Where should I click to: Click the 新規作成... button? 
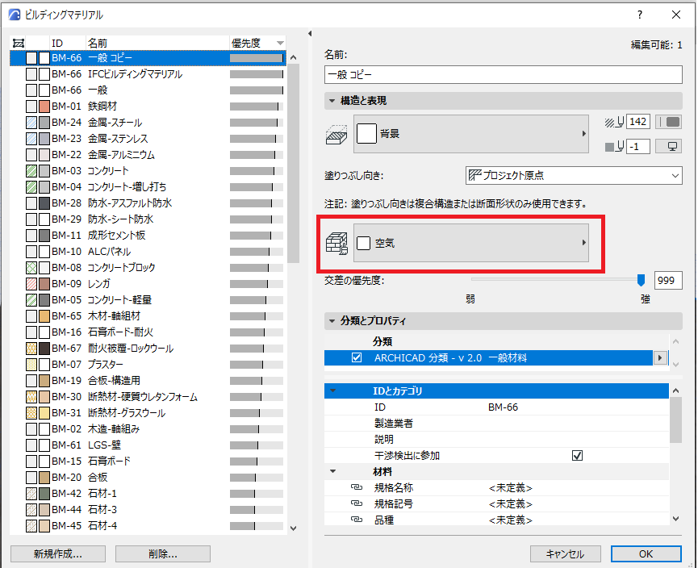58,554
